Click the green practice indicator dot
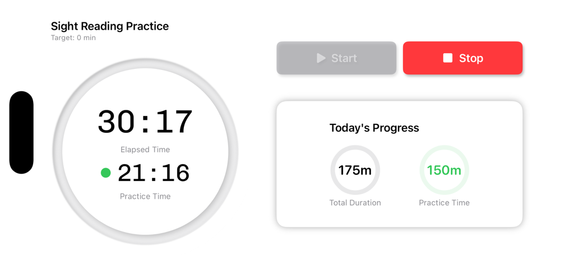574x265 pixels. [105, 173]
